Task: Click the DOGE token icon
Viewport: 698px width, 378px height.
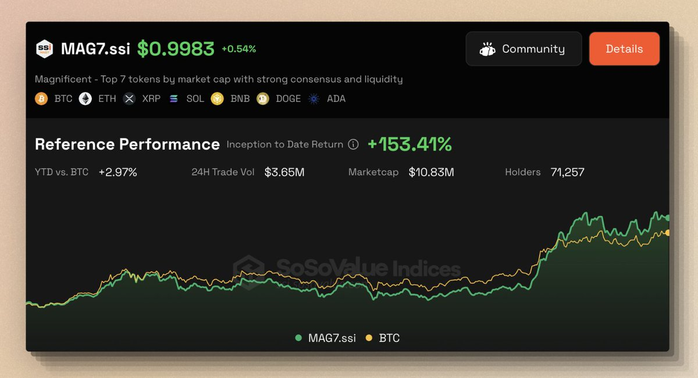Action: [263, 99]
